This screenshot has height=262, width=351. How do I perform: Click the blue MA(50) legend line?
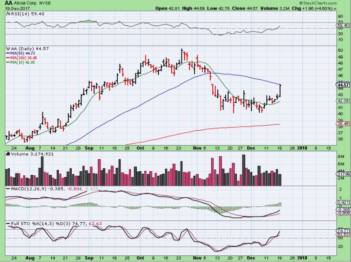(x=8, y=53)
